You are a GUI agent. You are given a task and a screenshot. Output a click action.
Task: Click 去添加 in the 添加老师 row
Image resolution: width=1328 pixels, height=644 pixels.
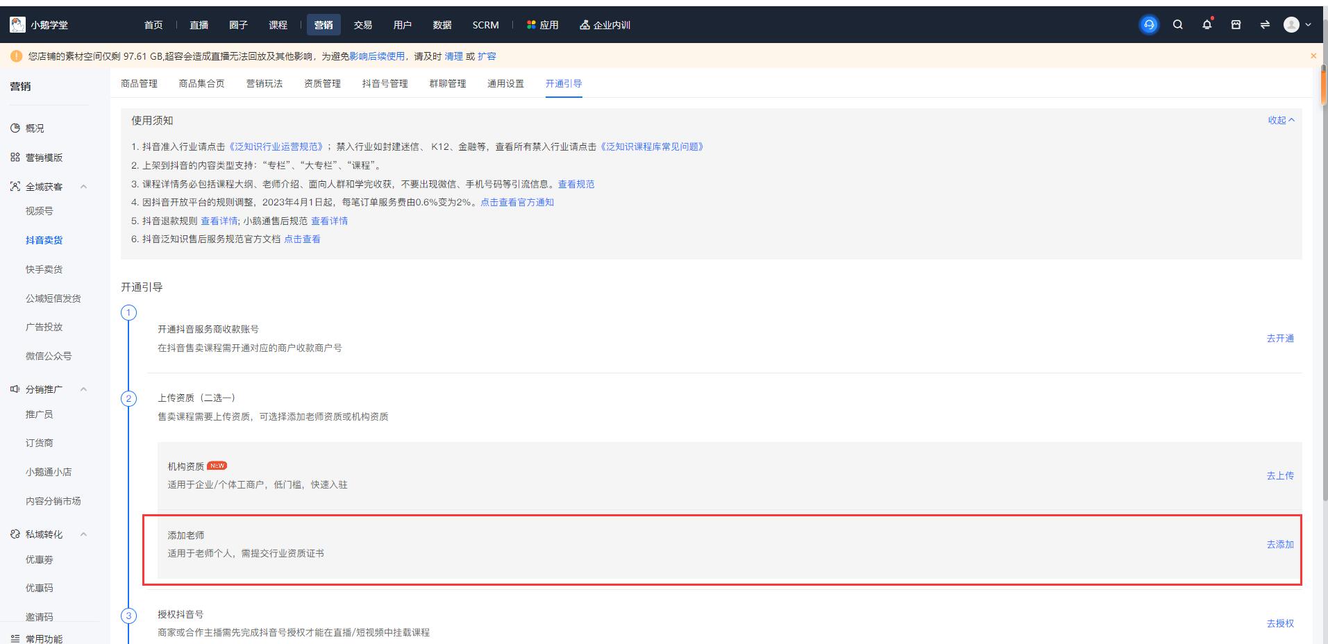[1279, 545]
